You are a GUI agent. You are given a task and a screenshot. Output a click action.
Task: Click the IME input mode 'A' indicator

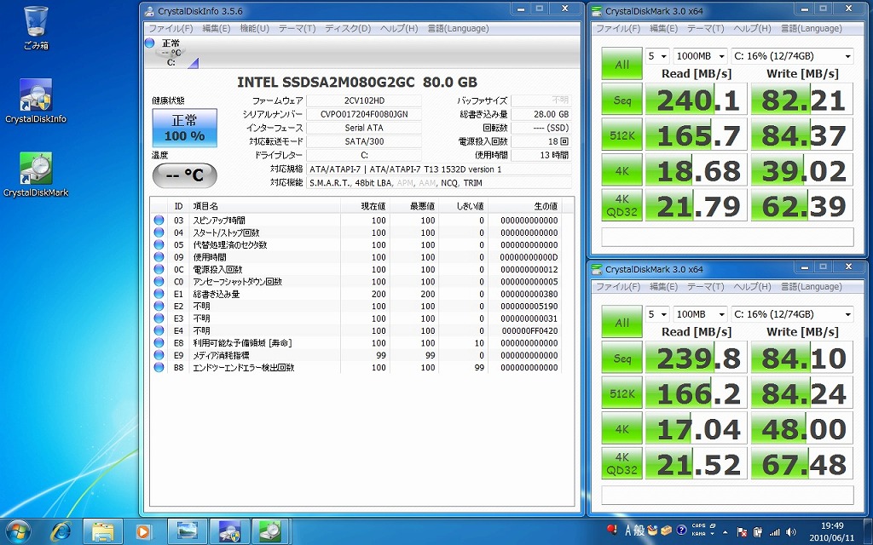[627, 530]
